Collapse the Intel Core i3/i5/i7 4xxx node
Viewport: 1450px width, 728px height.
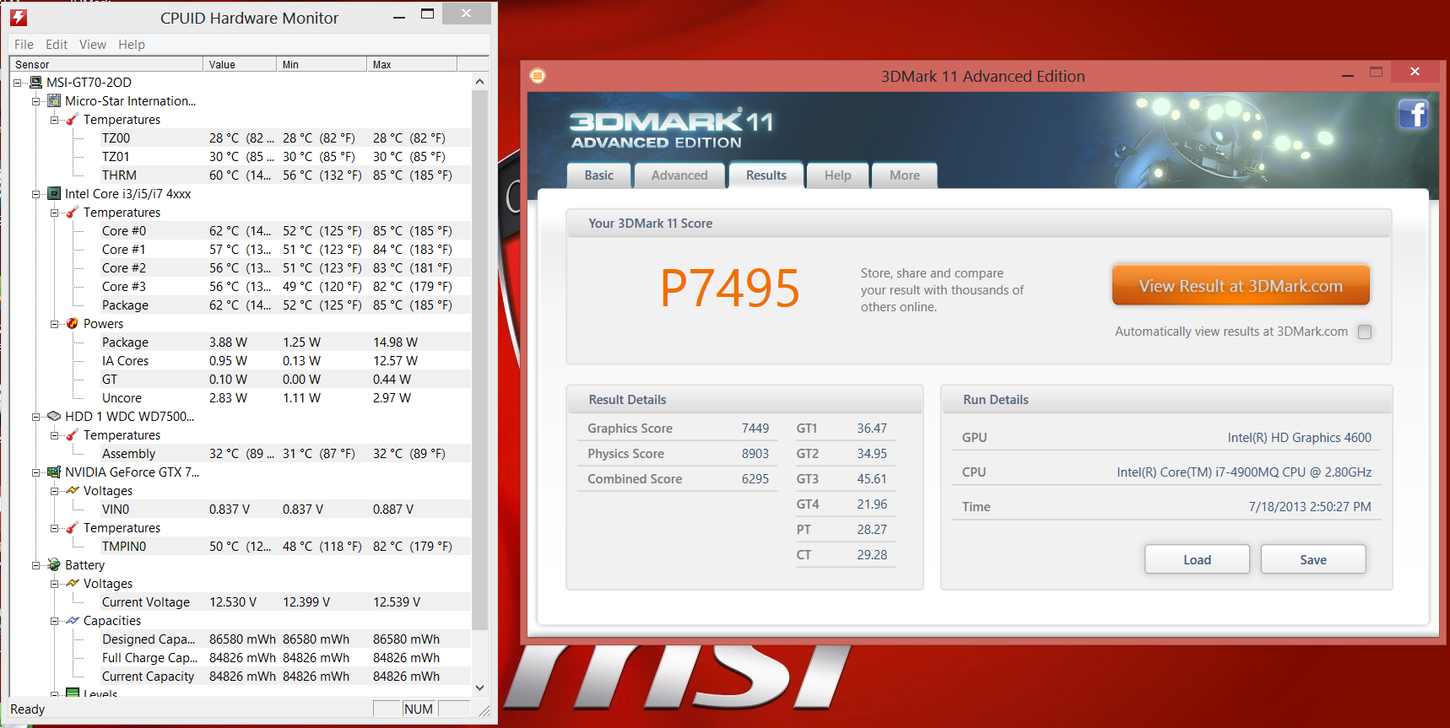36,194
